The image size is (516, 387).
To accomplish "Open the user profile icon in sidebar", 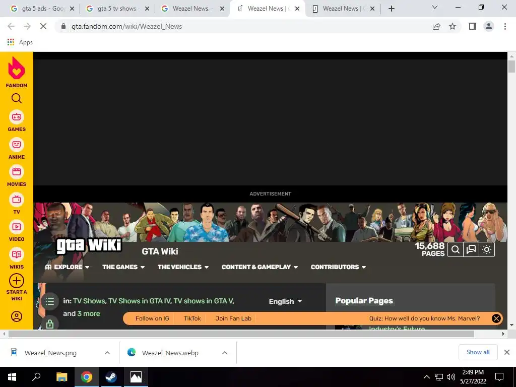I will (x=17, y=316).
